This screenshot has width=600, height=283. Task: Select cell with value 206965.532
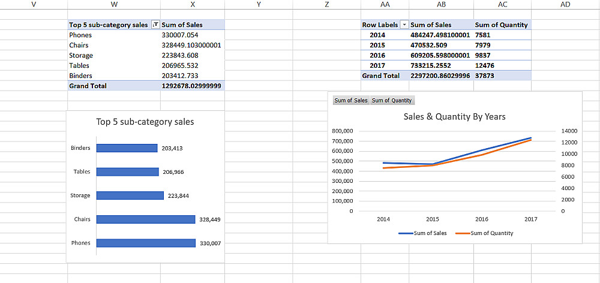(193, 65)
